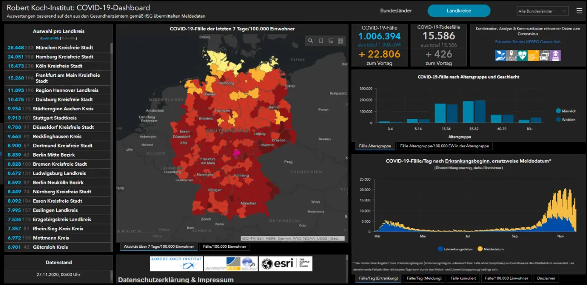This screenshot has width=587, height=285.
Task: Click the Landkreis list scrollbar
Action: [x=112, y=136]
